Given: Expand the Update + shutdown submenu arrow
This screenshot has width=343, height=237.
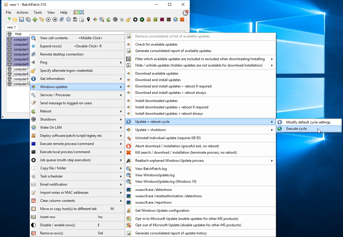Looking at the screenshot, I should click(272, 130).
